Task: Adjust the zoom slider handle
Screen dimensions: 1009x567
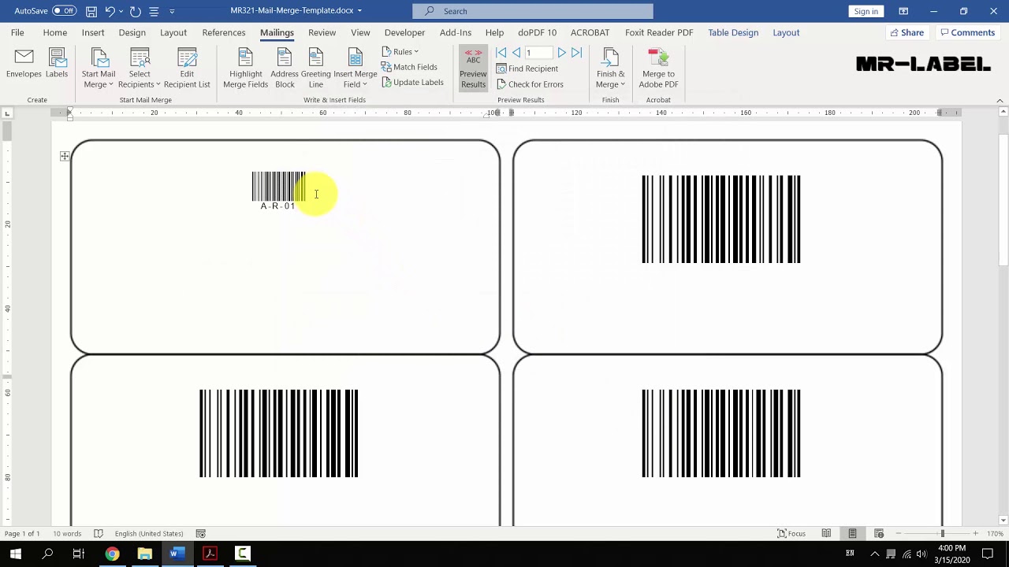Action: click(x=942, y=534)
